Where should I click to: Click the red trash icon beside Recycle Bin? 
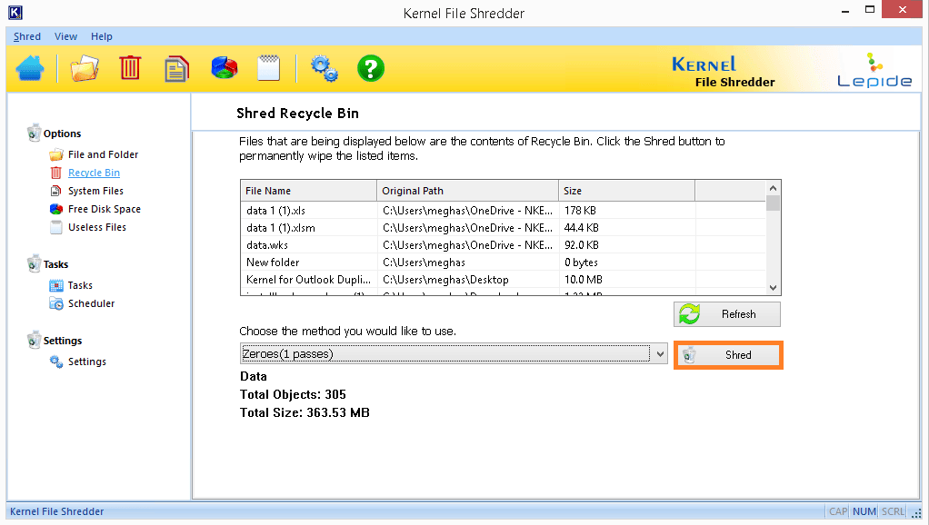56,173
